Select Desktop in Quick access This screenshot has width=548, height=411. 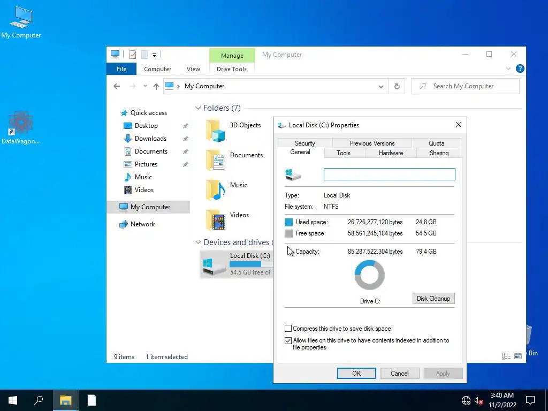146,125
